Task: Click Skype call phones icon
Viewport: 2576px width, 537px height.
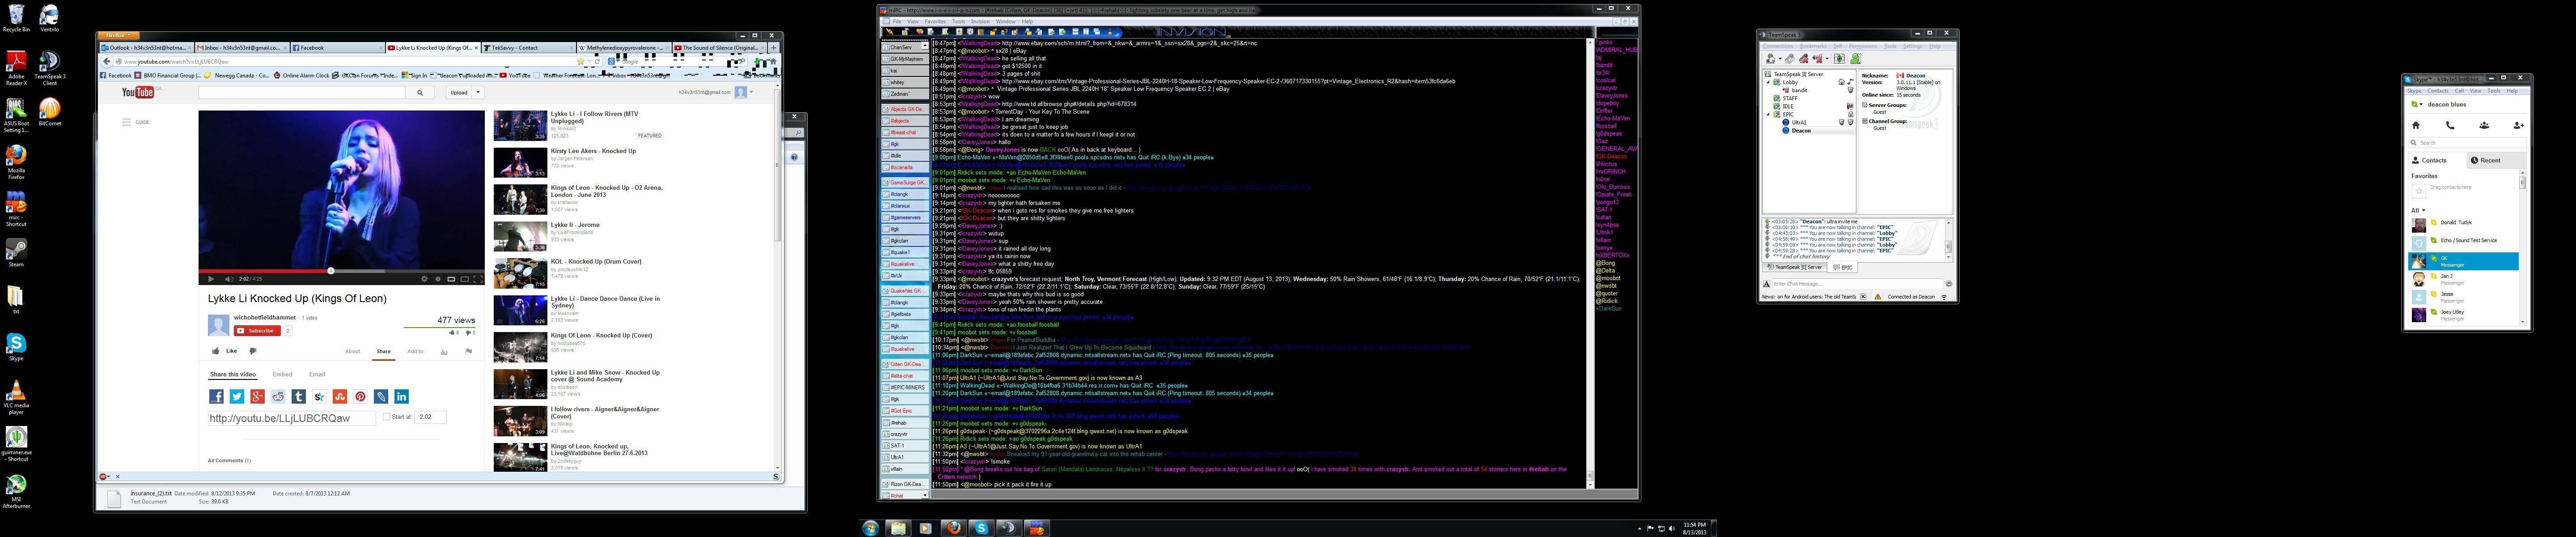Action: 2450,125
